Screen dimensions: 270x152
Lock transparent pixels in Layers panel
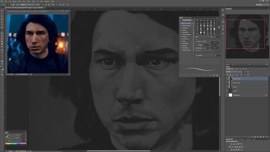pos(230,75)
